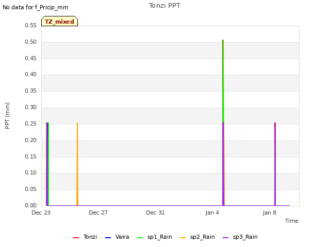
Task: Toggle the sp2_Rain legend entry
Action: pyautogui.click(x=197, y=237)
